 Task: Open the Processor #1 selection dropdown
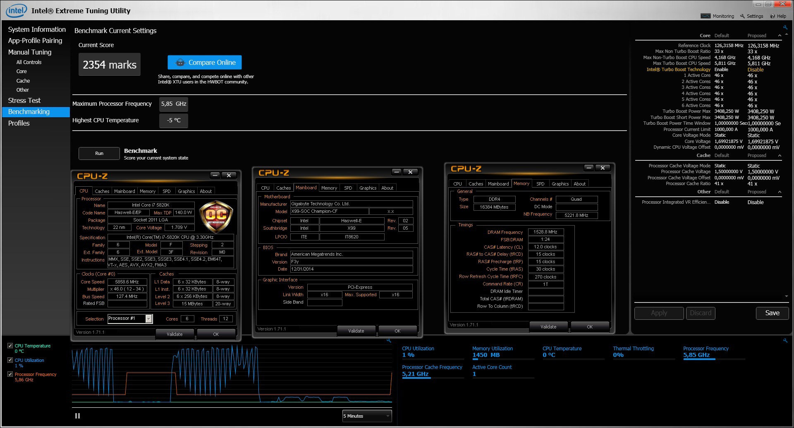click(x=130, y=319)
